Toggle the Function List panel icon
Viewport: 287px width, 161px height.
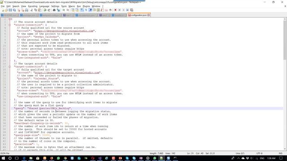102,10
